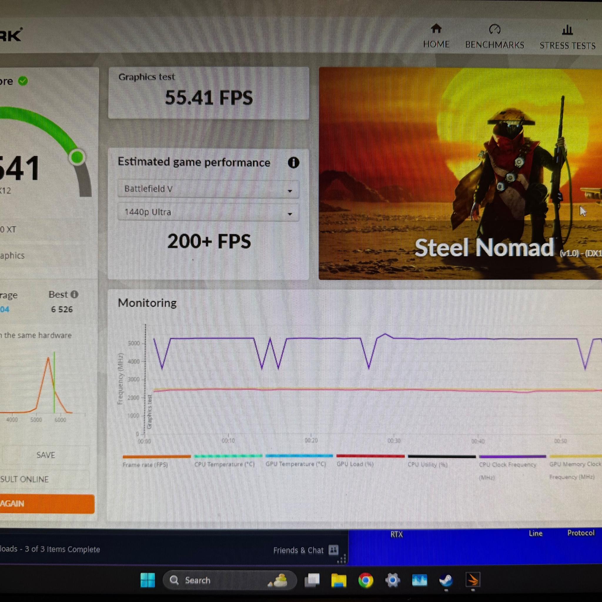Open the 1440p Ultra resolution dropdown
The image size is (602, 602).
[208, 212]
